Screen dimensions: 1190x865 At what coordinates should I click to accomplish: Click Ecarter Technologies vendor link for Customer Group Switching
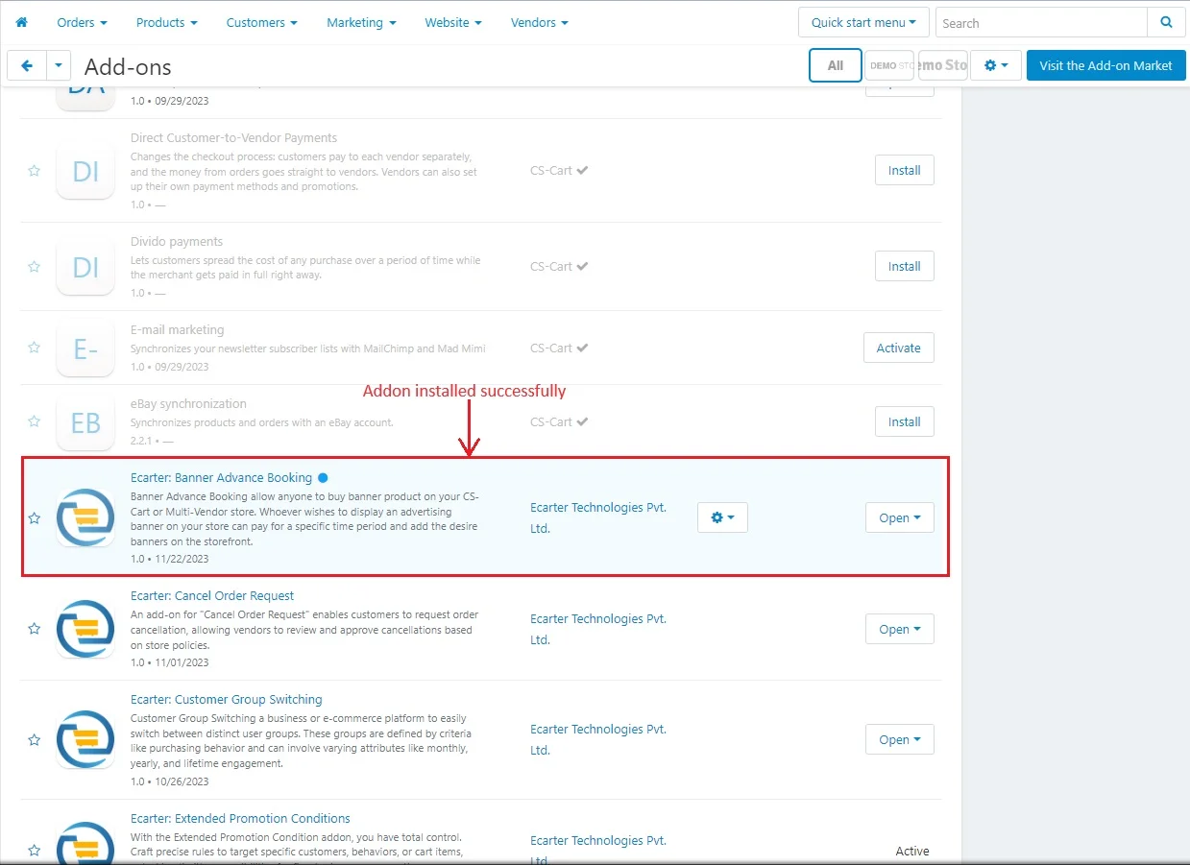pyautogui.click(x=598, y=739)
